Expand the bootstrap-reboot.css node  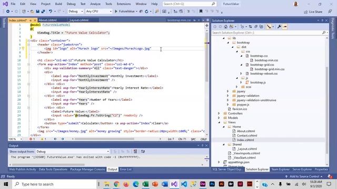(241, 73)
